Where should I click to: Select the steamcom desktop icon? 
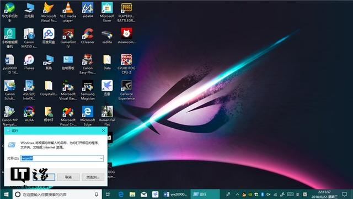point(126,35)
